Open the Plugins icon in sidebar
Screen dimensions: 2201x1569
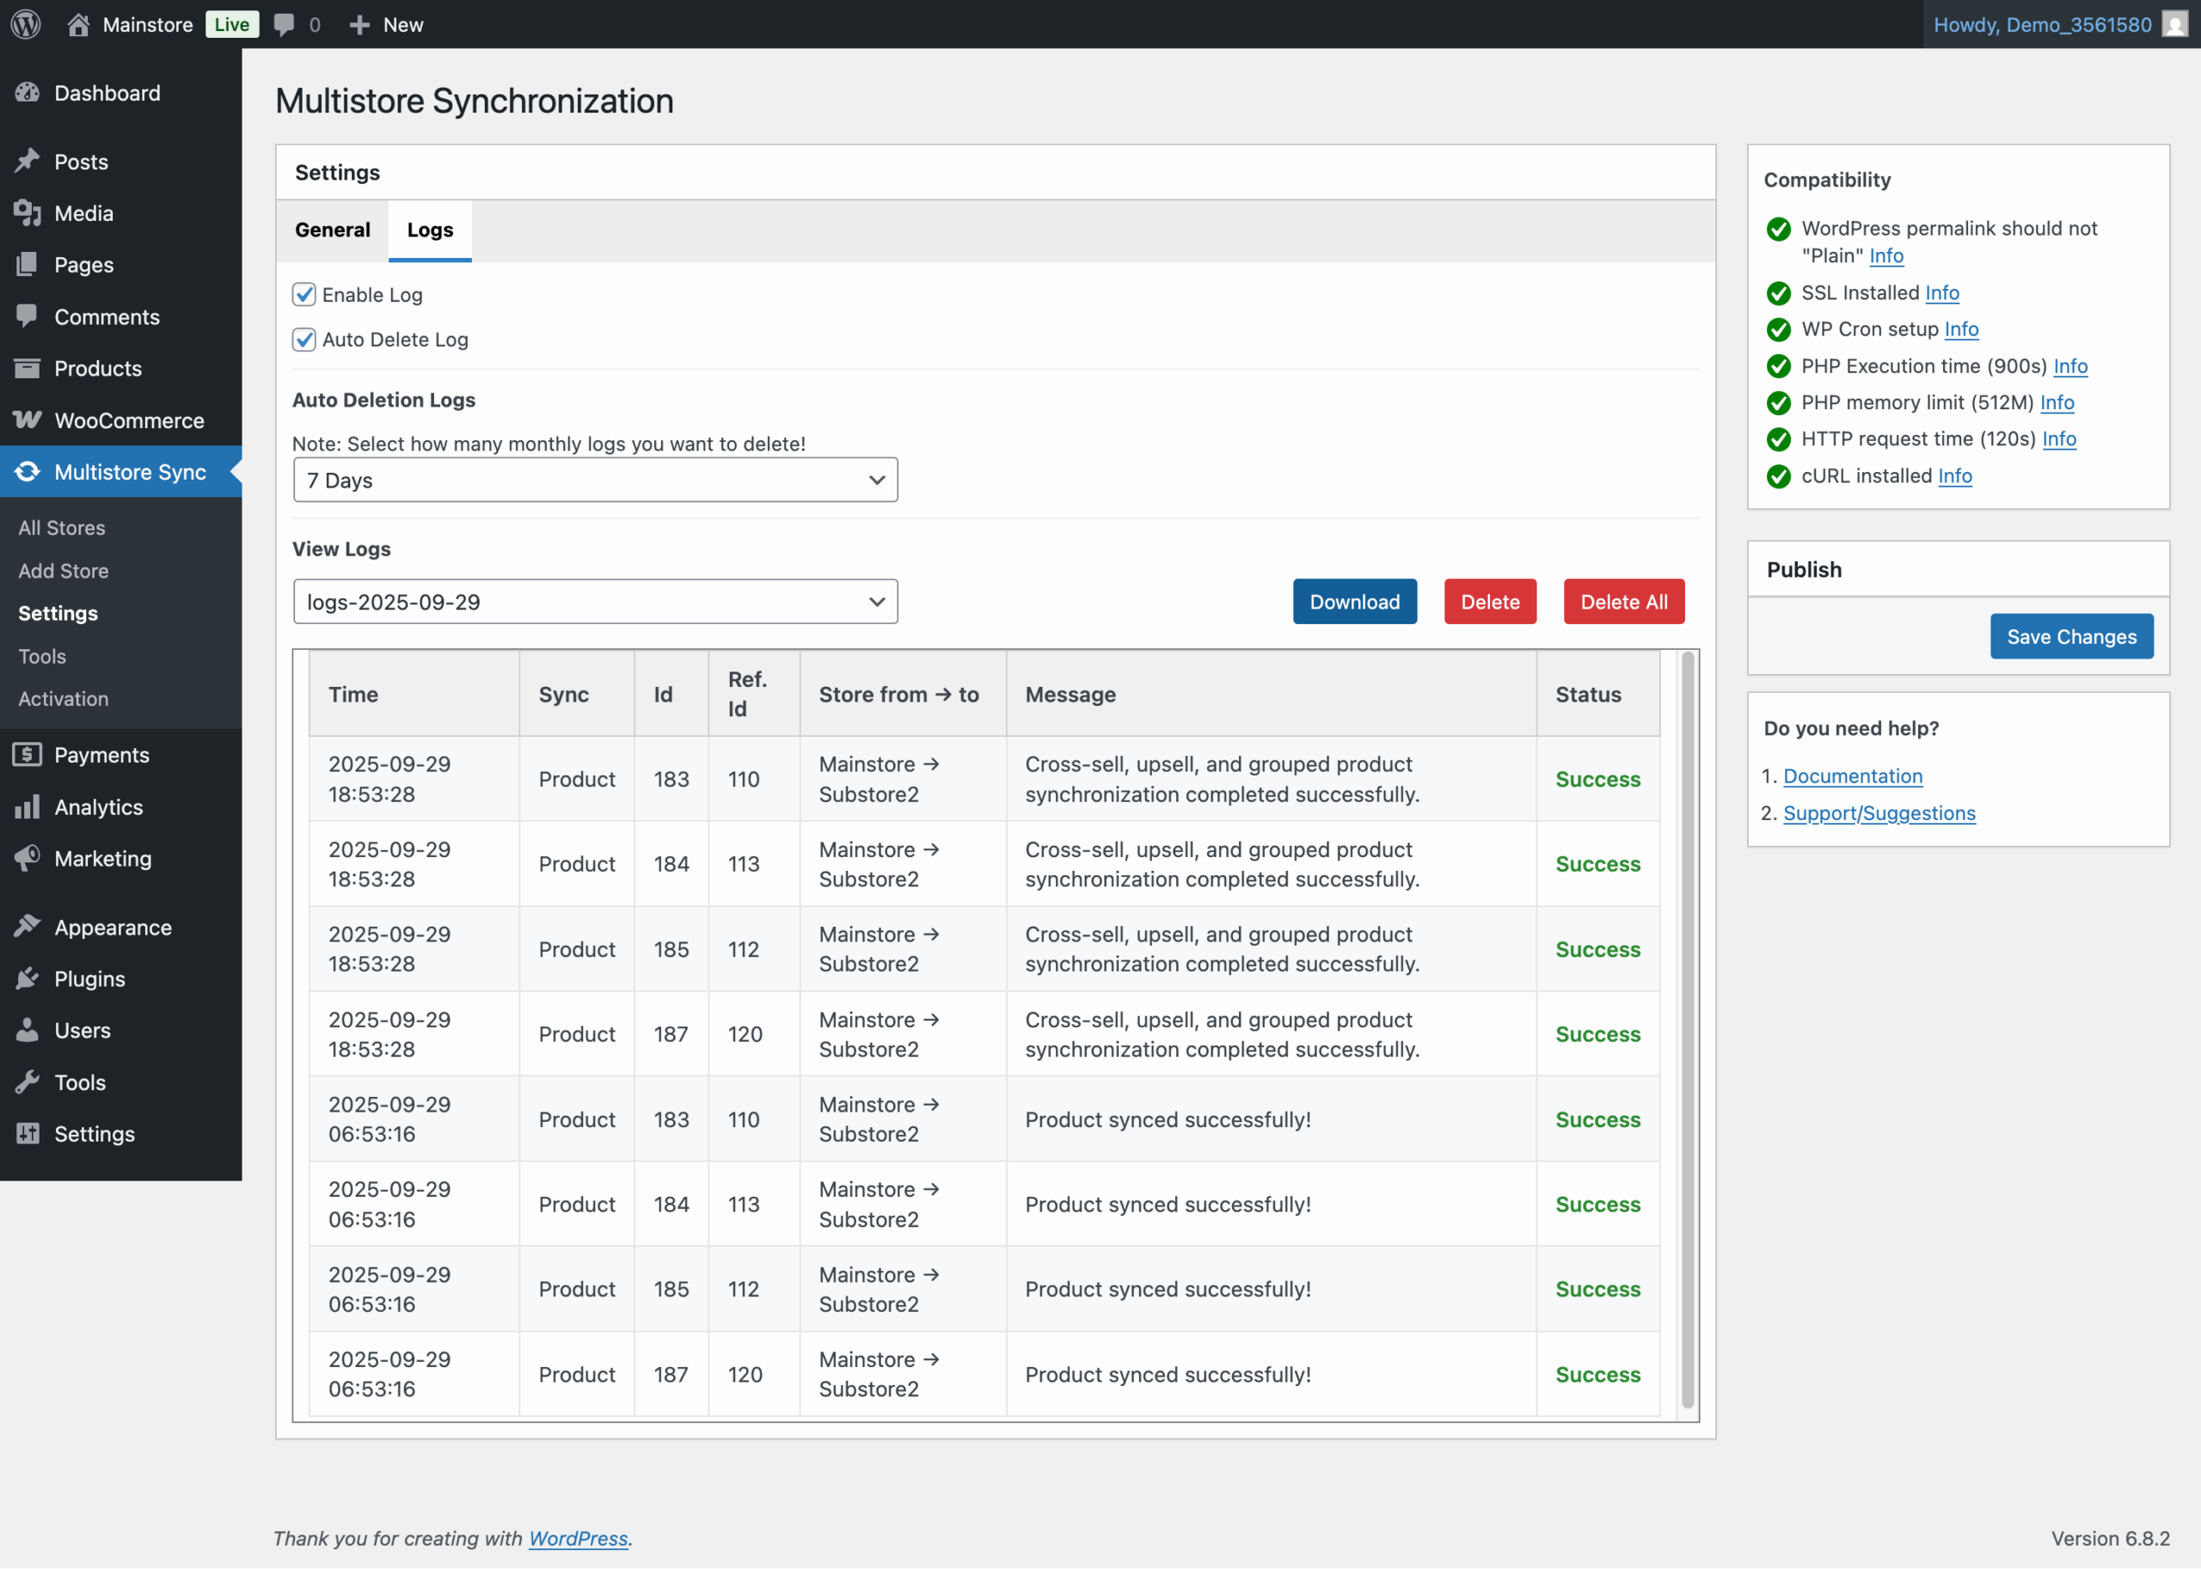[x=27, y=978]
